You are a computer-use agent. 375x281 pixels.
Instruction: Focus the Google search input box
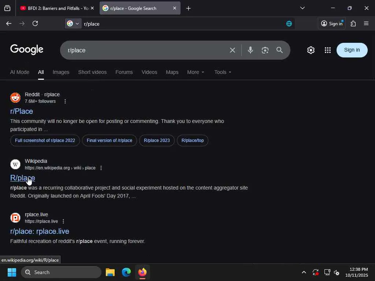(146, 50)
